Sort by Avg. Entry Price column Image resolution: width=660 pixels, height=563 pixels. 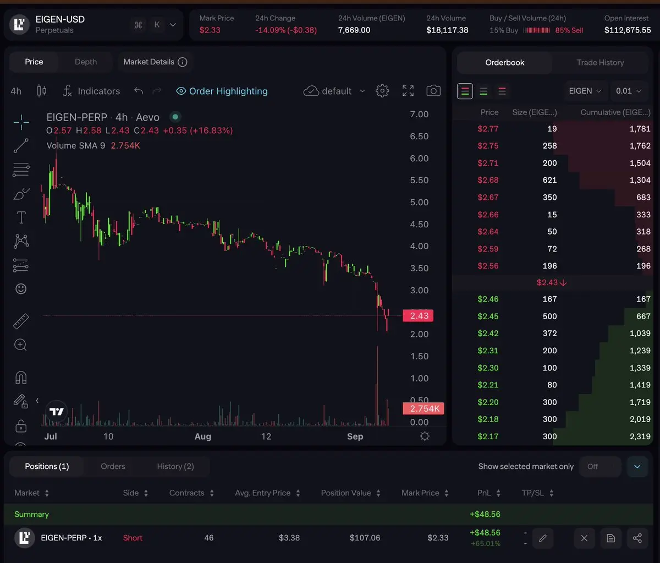[267, 493]
